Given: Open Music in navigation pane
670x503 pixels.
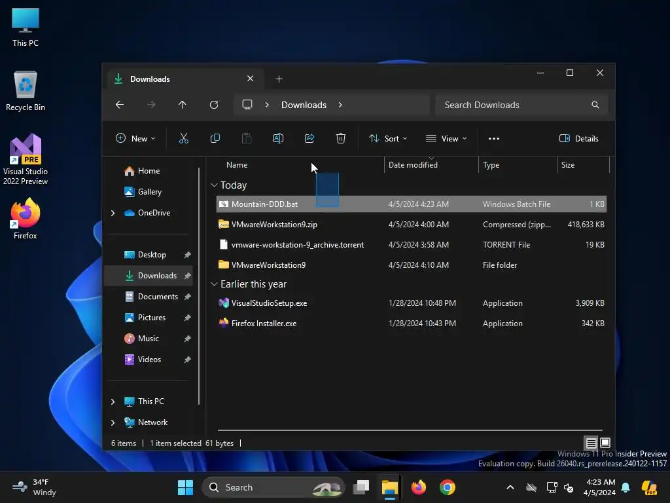Looking at the screenshot, I should [150, 339].
